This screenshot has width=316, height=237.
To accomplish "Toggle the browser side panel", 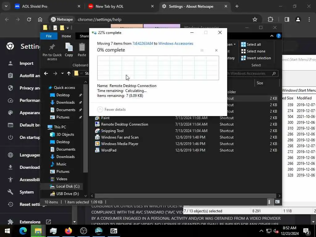I will click(x=287, y=19).
